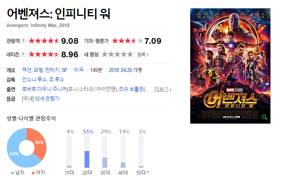The width and height of the screenshot is (282, 186).
Task: Open the 미국 country link
Action: tap(79, 70)
